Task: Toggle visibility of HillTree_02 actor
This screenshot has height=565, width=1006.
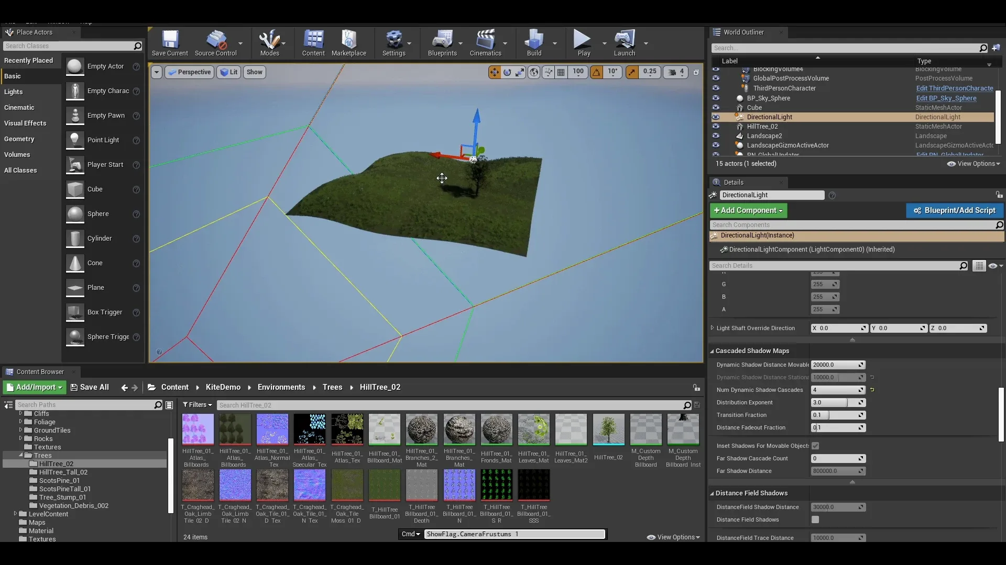Action: tap(716, 126)
